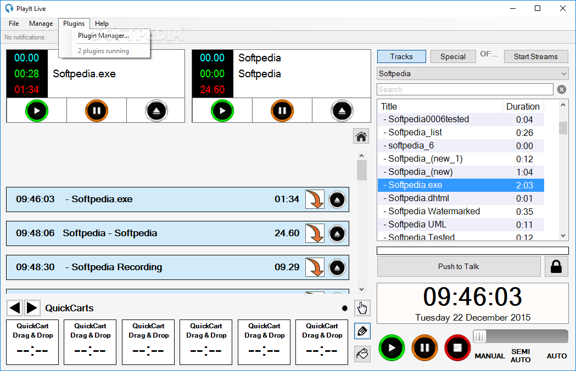This screenshot has height=371, width=576.
Task: Open the Softpedia category dropdown
Action: [x=472, y=73]
